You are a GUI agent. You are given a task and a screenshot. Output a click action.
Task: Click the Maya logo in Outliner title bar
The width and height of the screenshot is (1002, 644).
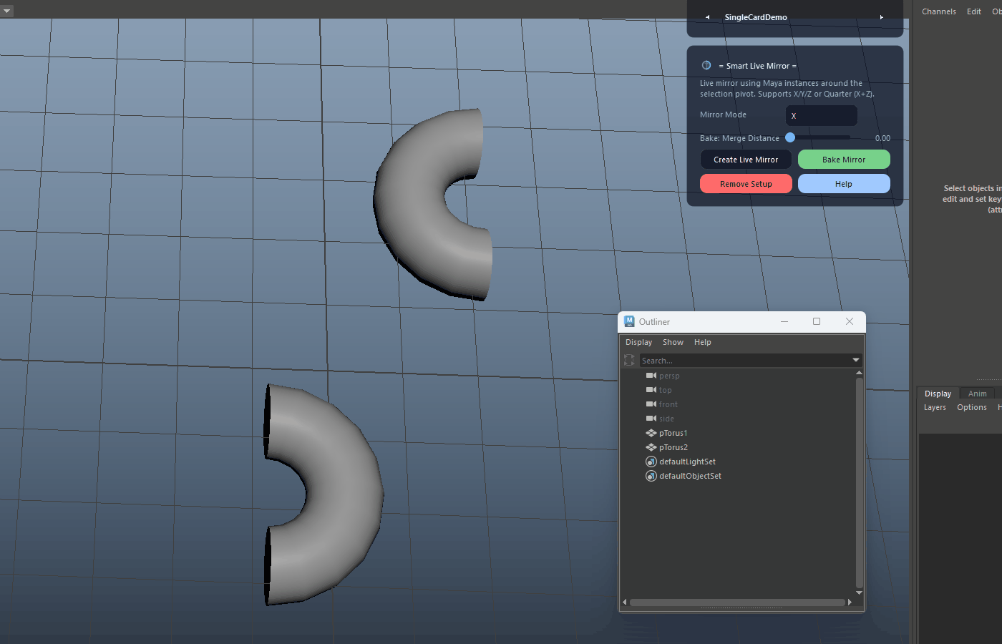[x=629, y=321]
